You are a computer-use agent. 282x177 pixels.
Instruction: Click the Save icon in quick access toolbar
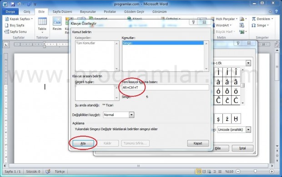point(13,4)
